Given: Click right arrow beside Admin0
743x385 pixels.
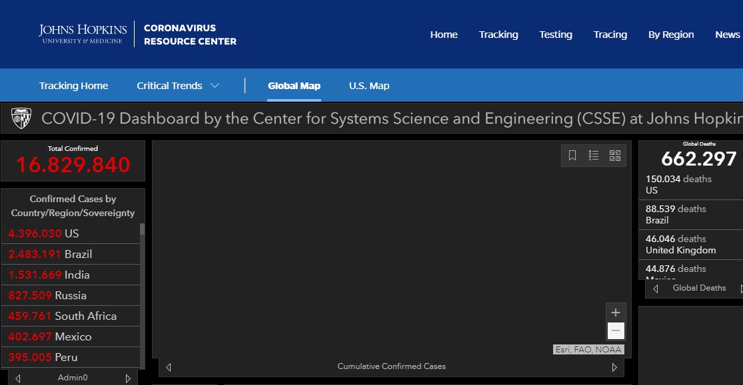Looking at the screenshot, I should point(128,378).
